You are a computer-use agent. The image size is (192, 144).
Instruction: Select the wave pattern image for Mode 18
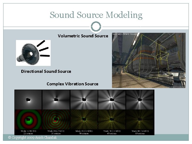pyautogui.click(x=84, y=119)
